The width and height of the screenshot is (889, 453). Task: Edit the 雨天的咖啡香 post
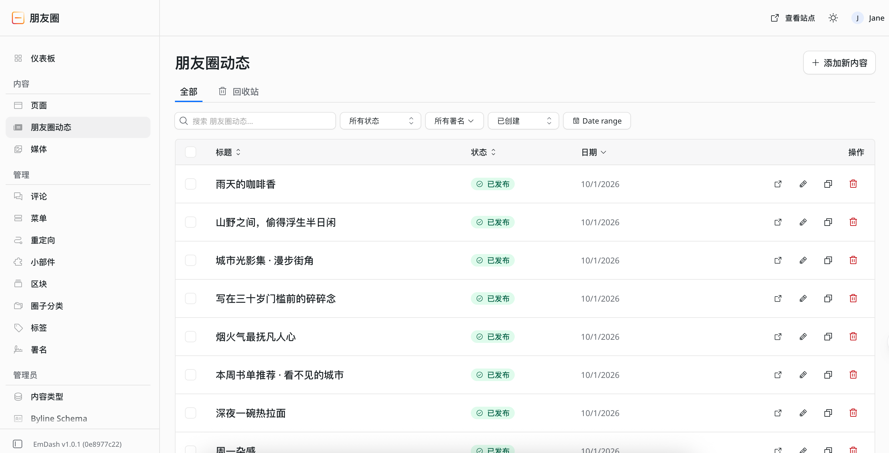point(803,184)
